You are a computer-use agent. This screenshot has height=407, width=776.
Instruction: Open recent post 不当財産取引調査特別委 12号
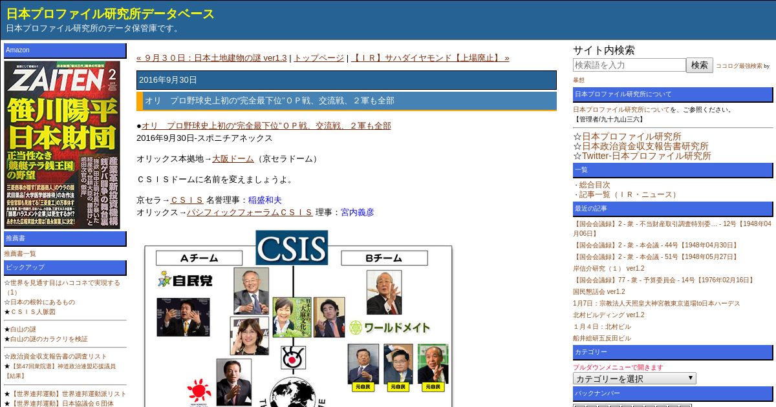click(673, 228)
